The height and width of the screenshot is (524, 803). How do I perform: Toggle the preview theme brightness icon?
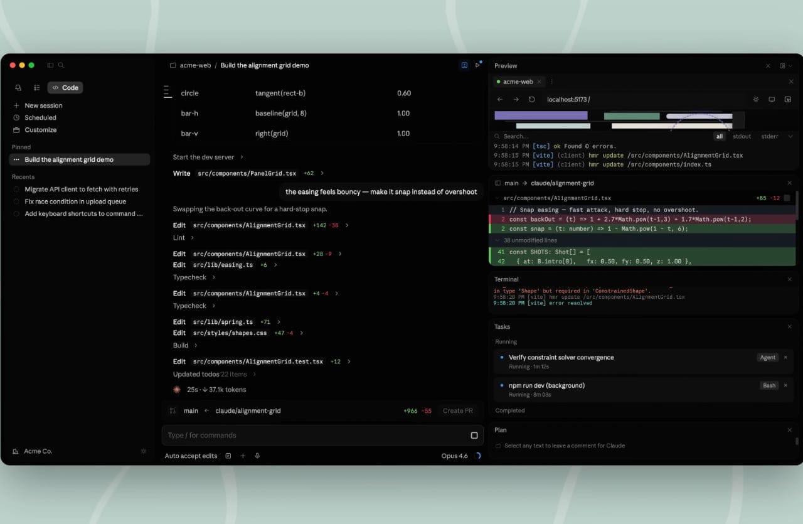pos(755,99)
